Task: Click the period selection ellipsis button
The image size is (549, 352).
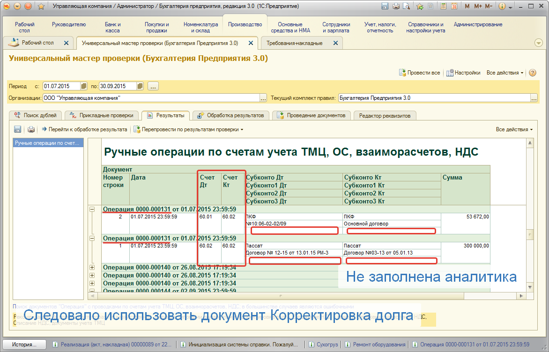Action: (x=153, y=86)
